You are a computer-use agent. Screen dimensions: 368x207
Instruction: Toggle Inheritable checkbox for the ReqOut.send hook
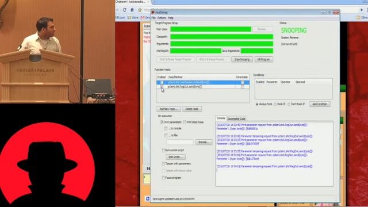pos(242,87)
